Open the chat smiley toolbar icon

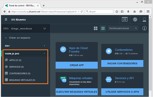click(x=141, y=12)
